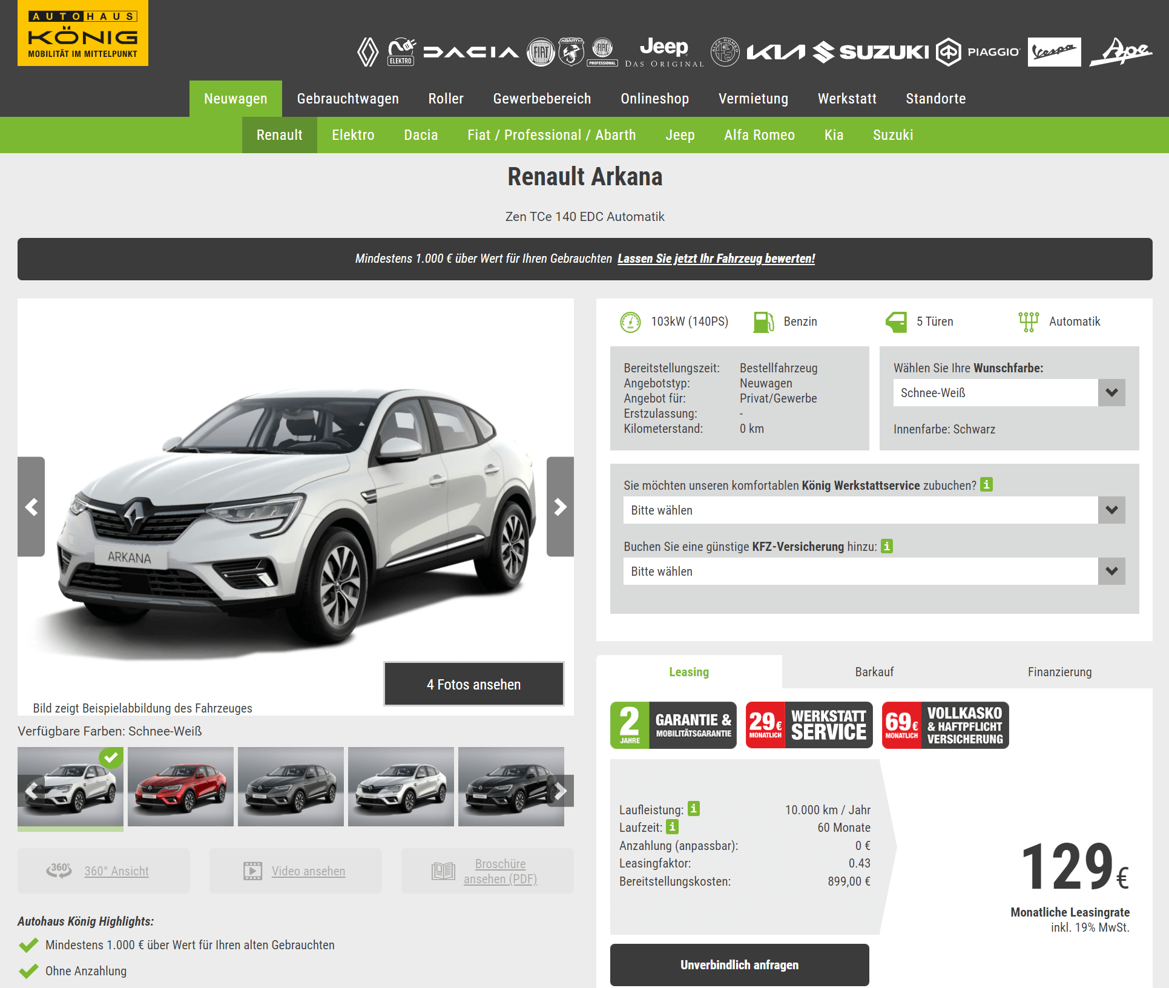This screenshot has height=988, width=1169.
Task: Move color thumbnails right with arrow
Action: point(560,791)
